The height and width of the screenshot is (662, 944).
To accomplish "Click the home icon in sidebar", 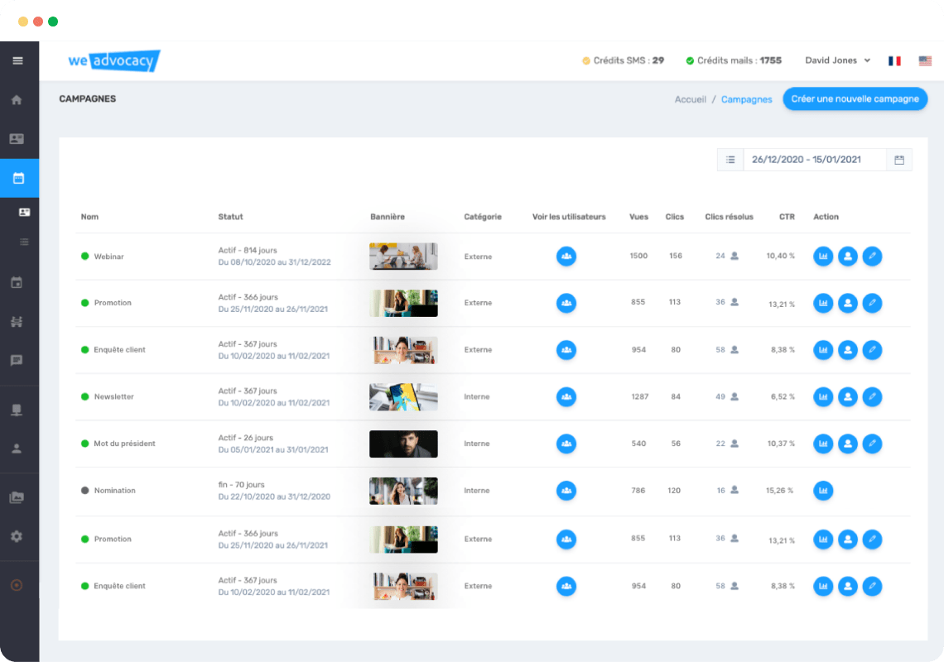I will point(17,100).
